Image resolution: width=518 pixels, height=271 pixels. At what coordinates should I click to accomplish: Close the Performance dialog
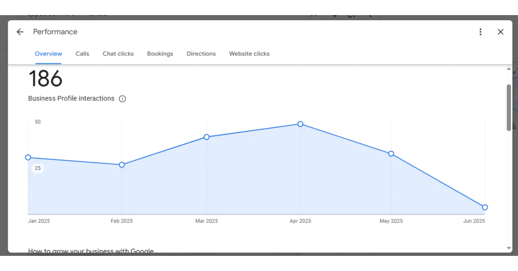(501, 32)
